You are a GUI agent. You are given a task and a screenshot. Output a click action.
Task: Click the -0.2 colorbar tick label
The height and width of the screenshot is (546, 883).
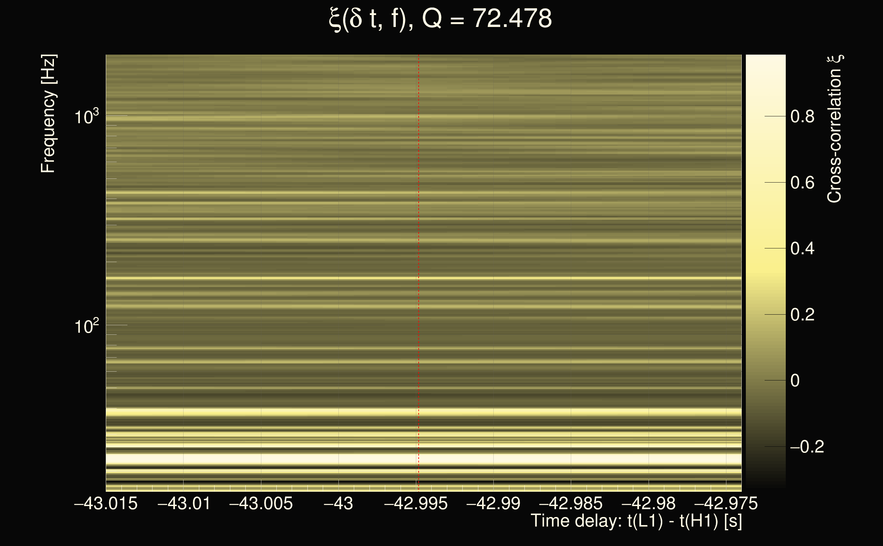point(807,447)
